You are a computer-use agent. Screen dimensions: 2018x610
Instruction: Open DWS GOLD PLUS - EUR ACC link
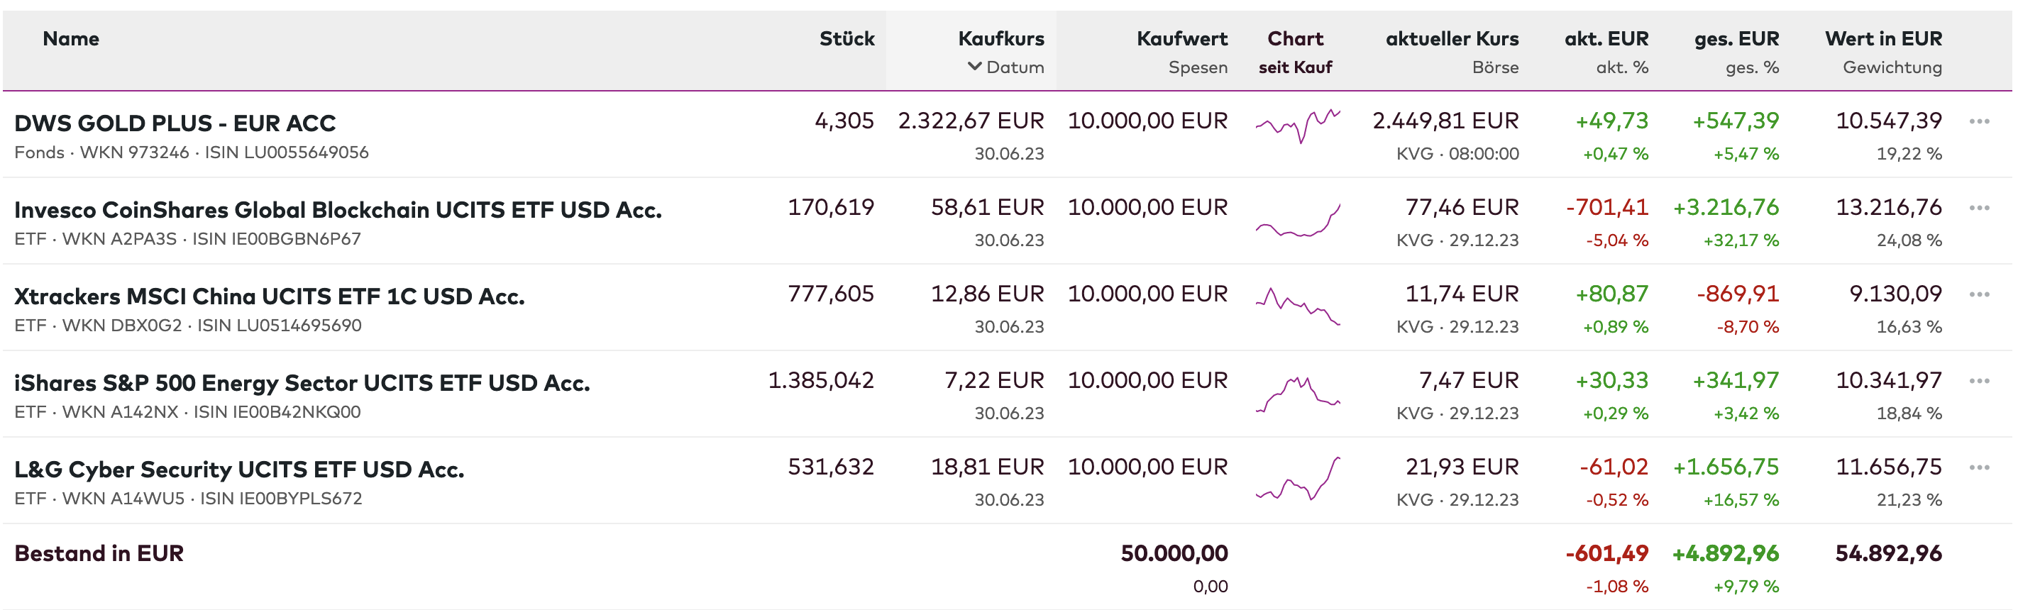pyautogui.click(x=175, y=123)
